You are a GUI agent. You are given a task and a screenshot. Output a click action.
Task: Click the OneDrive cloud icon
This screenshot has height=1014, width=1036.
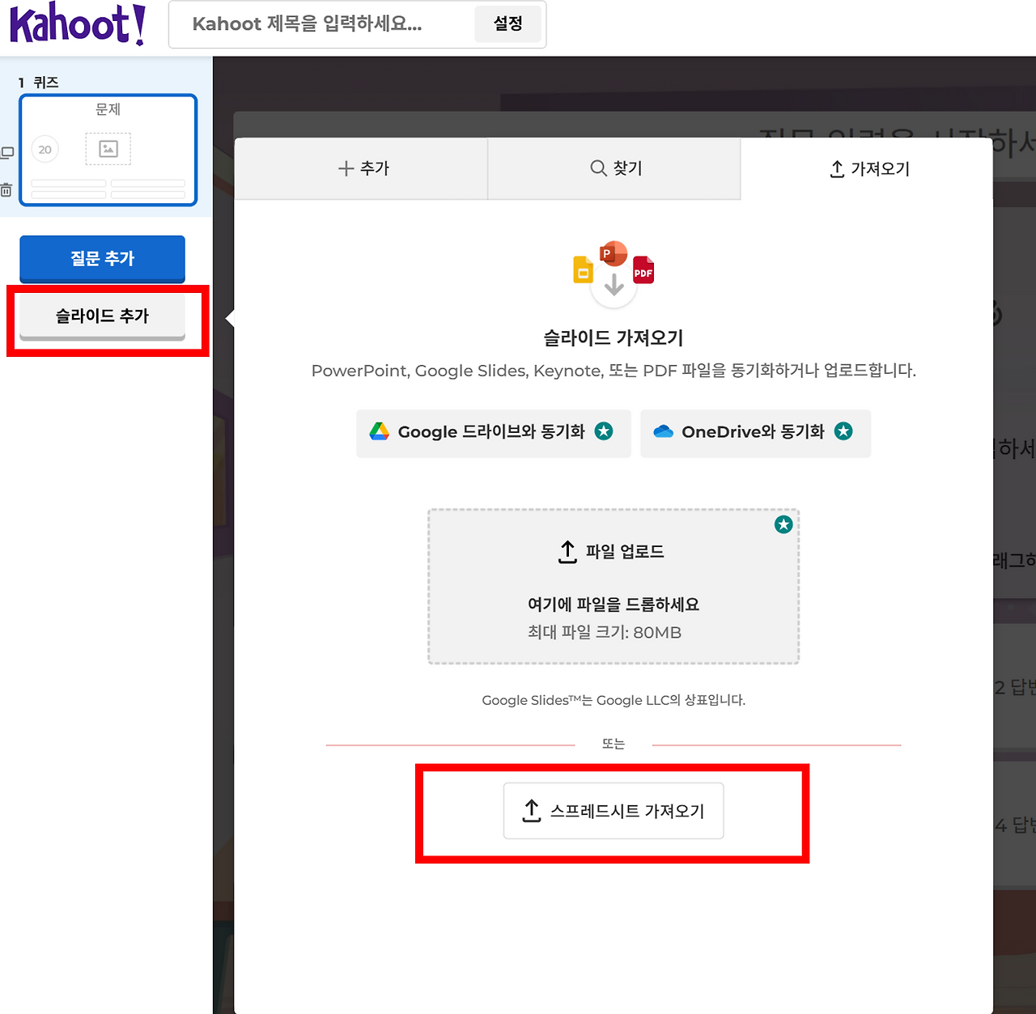tap(664, 431)
